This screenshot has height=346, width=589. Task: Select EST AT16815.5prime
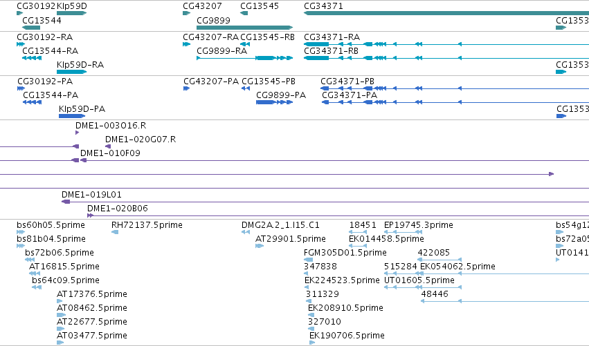pyautogui.click(x=35, y=273)
